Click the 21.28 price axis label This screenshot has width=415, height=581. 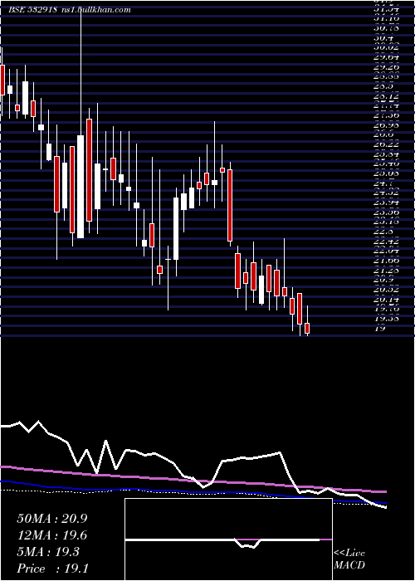point(386,270)
